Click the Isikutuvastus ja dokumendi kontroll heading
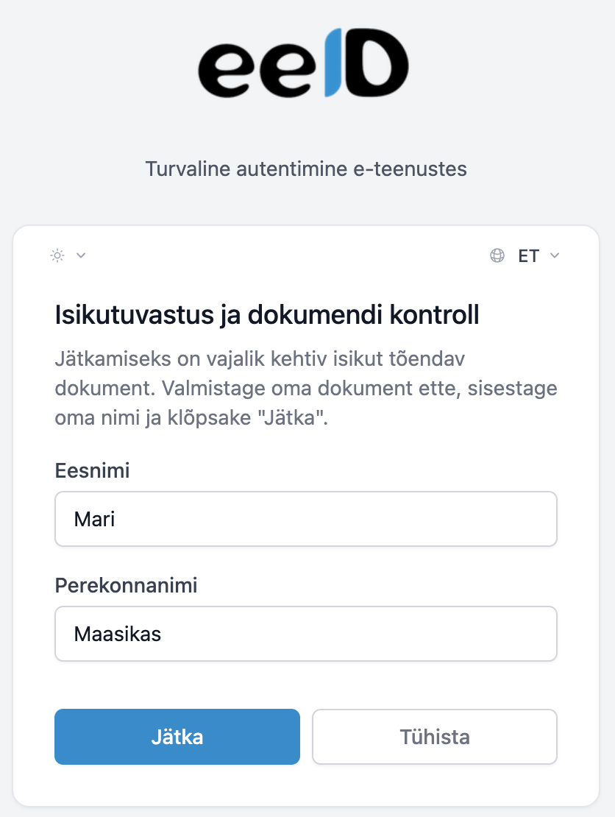This screenshot has width=615, height=817. 267,316
